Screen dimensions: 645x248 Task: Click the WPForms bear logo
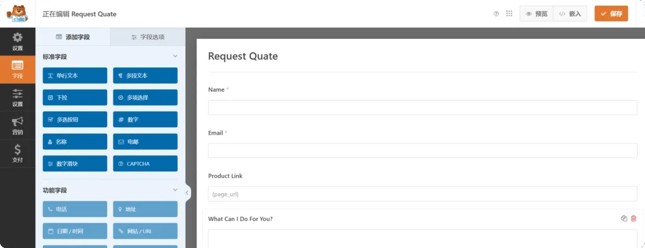[x=17, y=14]
